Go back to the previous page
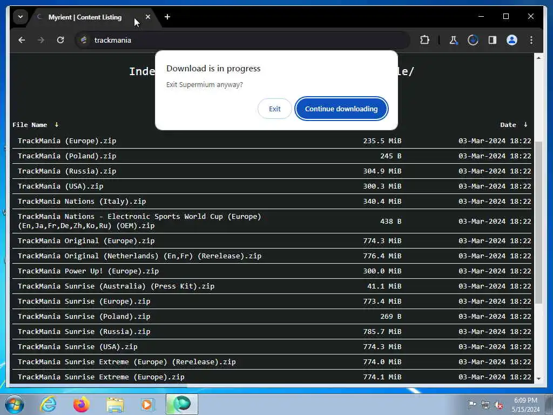Viewport: 553px width, 415px height. point(22,40)
